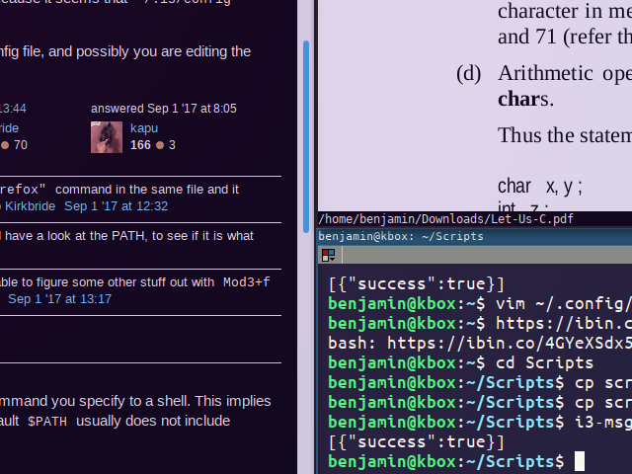
Task: Click the "$PATH" code text in answer
Action: [x=47, y=422]
